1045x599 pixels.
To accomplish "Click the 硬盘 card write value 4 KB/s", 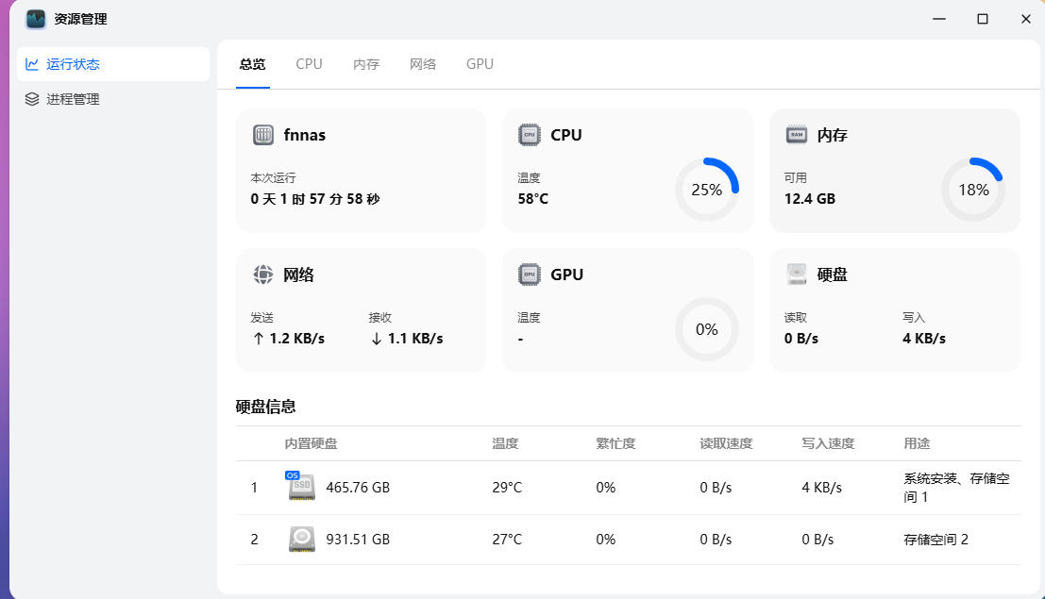I will click(x=924, y=339).
